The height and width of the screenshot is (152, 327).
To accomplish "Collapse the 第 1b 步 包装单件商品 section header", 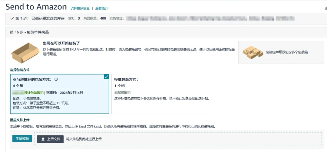I will click(x=29, y=32).
